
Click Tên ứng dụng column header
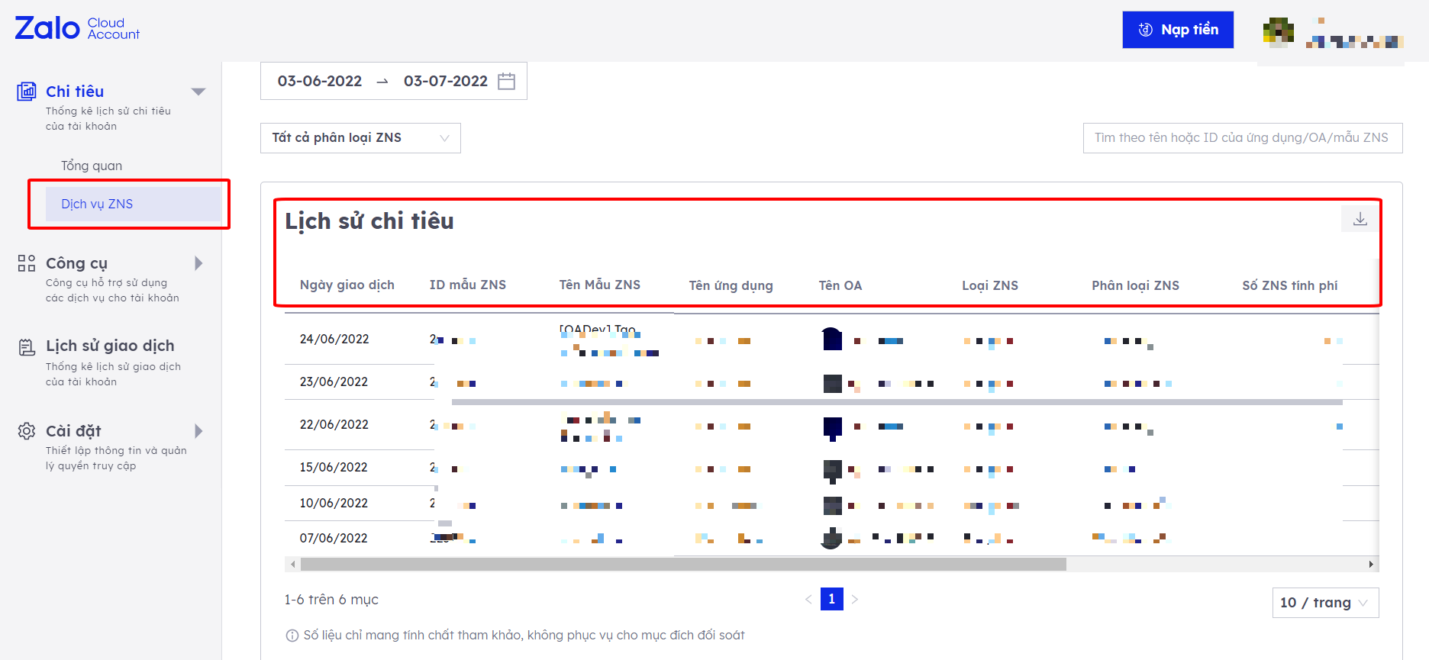tap(731, 285)
